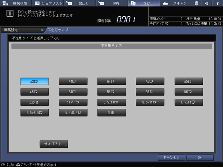
Task: Click the printer data status icon
Action: (18, 164)
